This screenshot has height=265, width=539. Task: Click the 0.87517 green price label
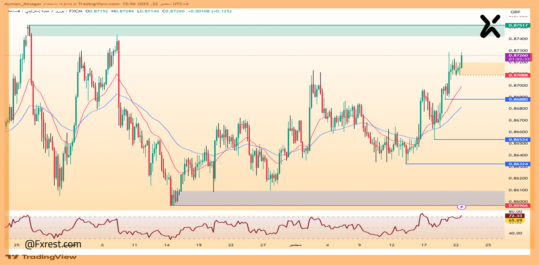click(518, 26)
